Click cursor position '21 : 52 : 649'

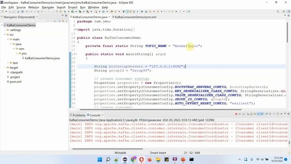(192, 153)
